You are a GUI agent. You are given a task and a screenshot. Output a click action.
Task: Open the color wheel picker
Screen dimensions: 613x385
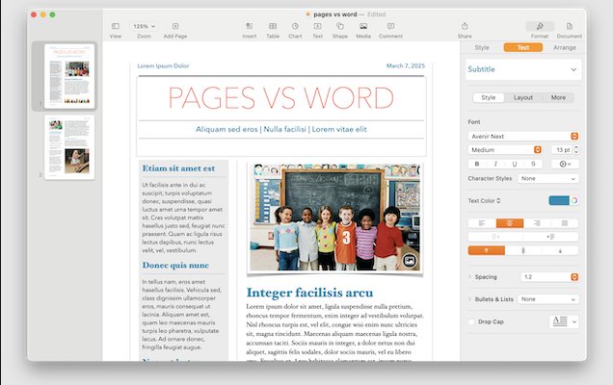pyautogui.click(x=573, y=200)
